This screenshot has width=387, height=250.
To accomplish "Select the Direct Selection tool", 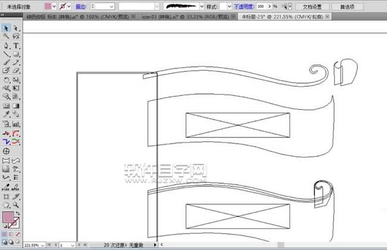I will click(16, 28).
